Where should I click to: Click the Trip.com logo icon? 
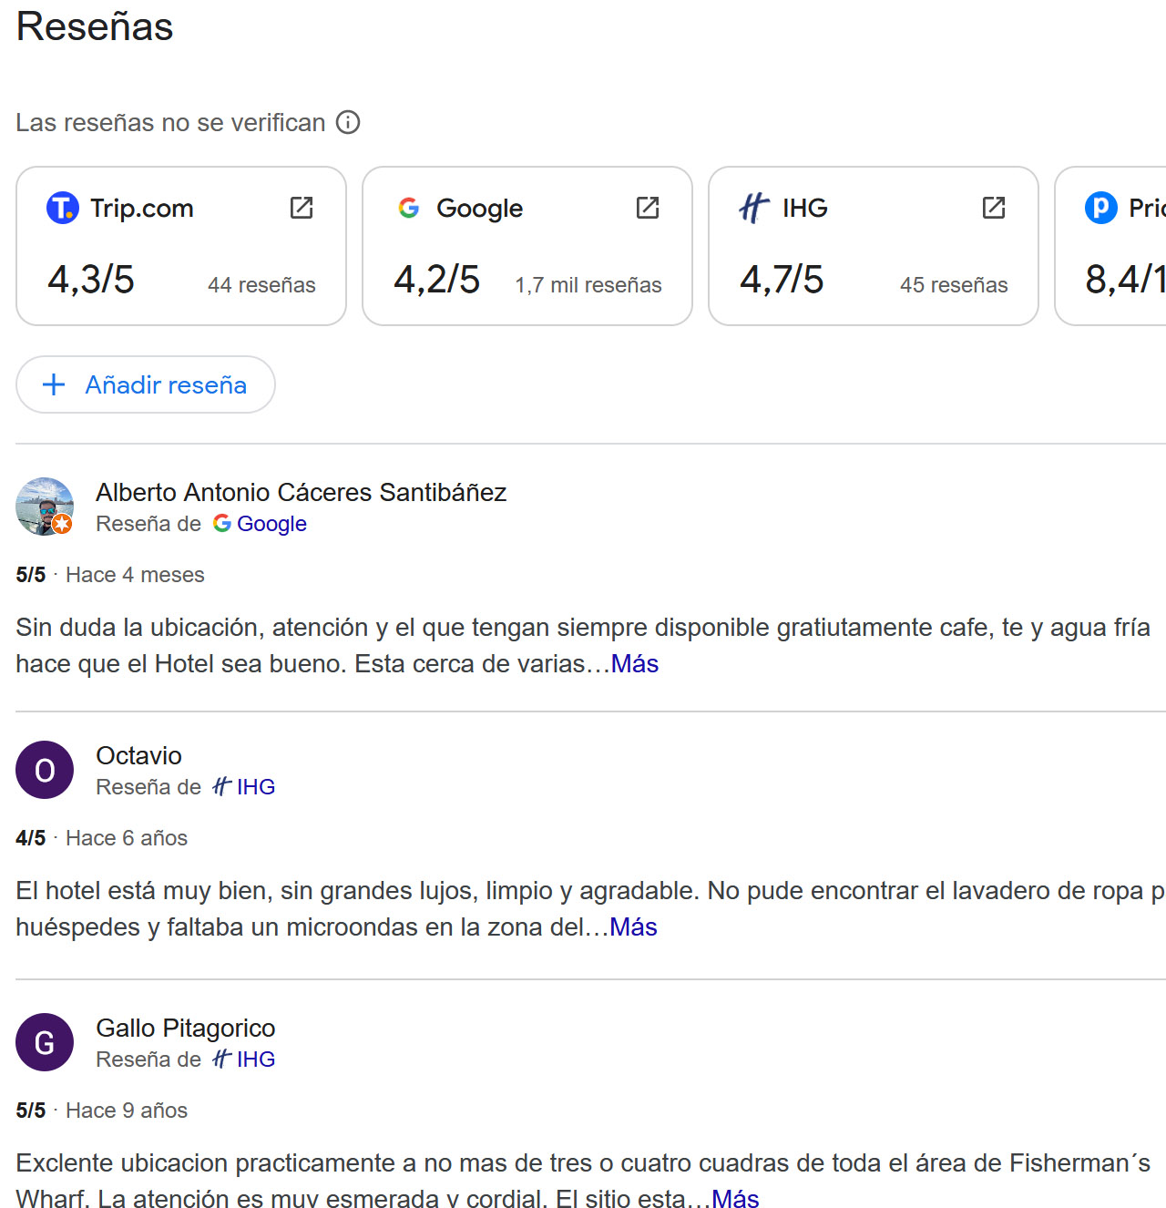tap(62, 208)
